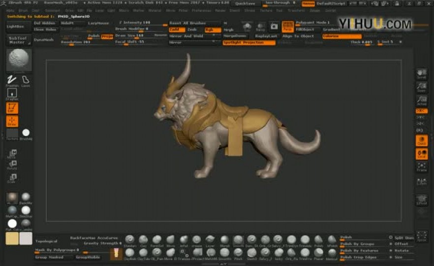
Task: Select the Lasso stroke icon
Action: tap(26, 80)
